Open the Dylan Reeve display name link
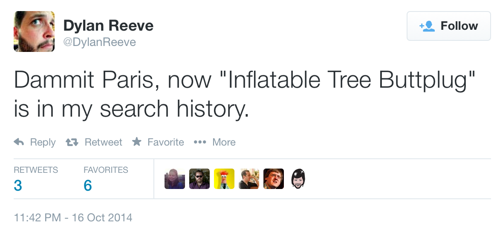497x229 pixels. [108, 26]
